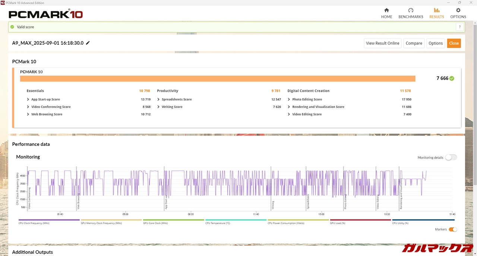
Task: Select GPU Load legend bar
Action: (x=360, y=220)
